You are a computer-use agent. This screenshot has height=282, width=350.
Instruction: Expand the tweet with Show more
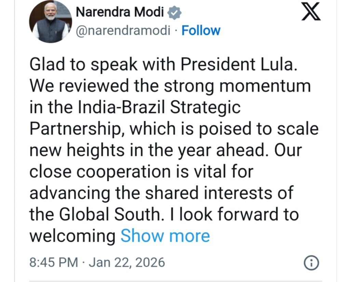click(165, 236)
